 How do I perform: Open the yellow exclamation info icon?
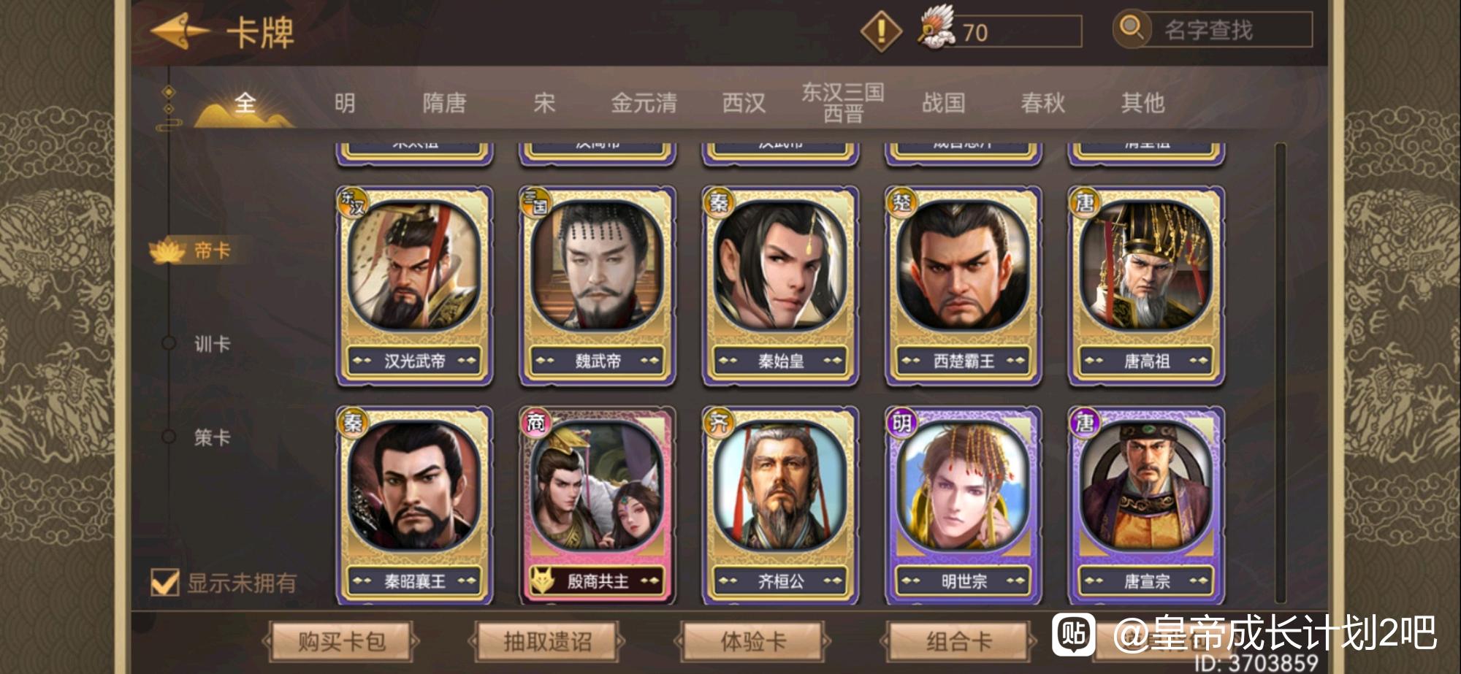(x=881, y=31)
